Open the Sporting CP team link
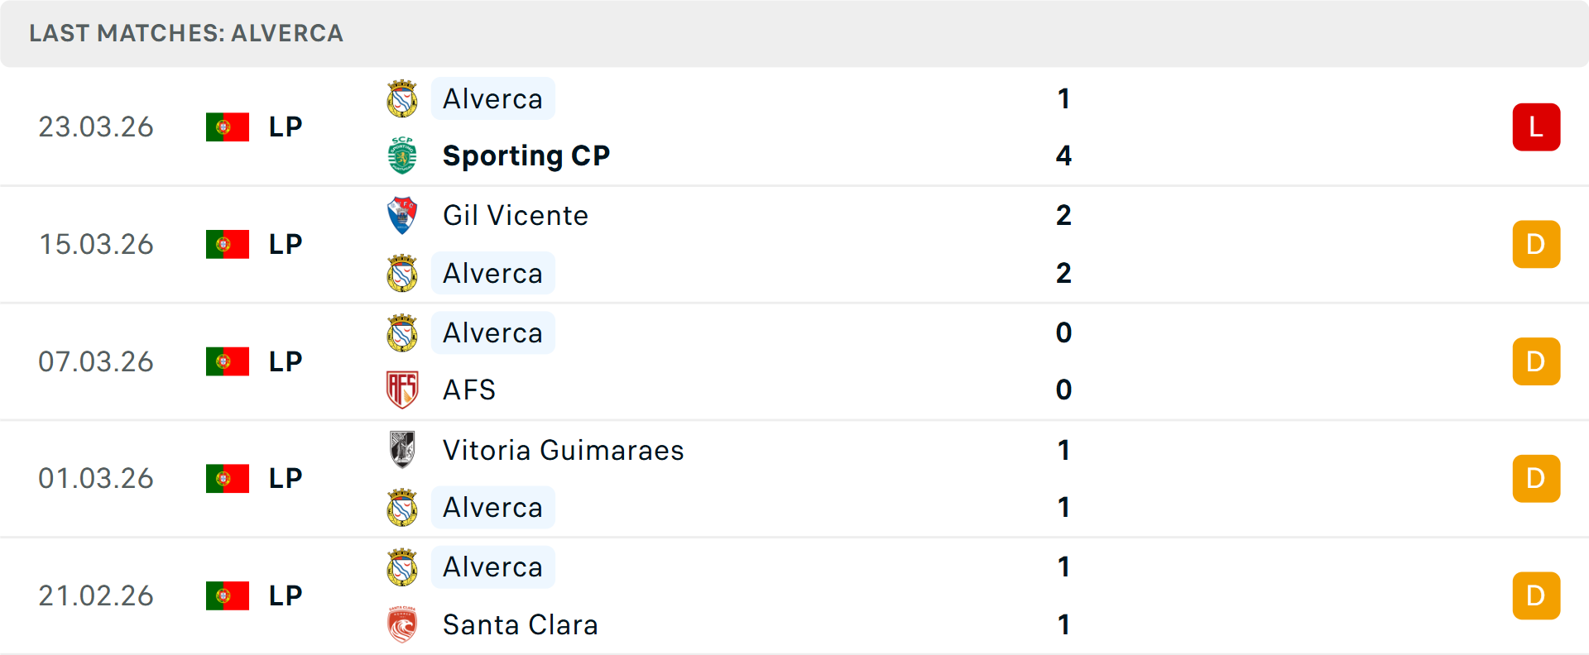This screenshot has width=1589, height=655. (x=526, y=156)
